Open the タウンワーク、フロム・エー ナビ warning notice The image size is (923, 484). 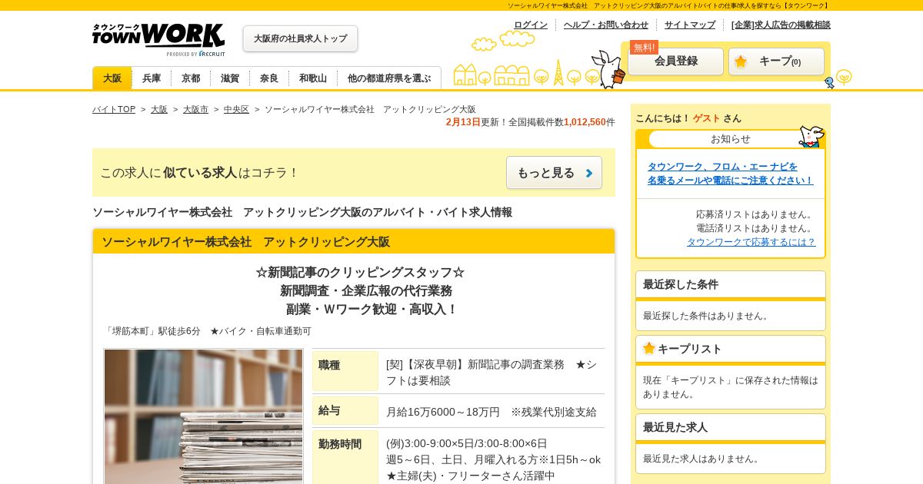pos(730,174)
